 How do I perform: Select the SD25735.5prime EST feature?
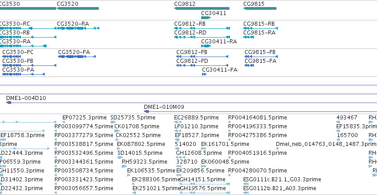pyautogui.click(x=113, y=122)
